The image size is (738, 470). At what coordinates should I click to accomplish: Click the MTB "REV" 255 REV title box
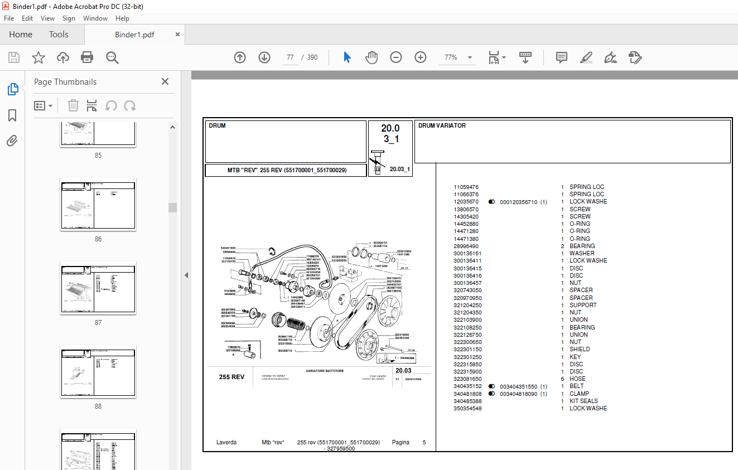tap(286, 170)
